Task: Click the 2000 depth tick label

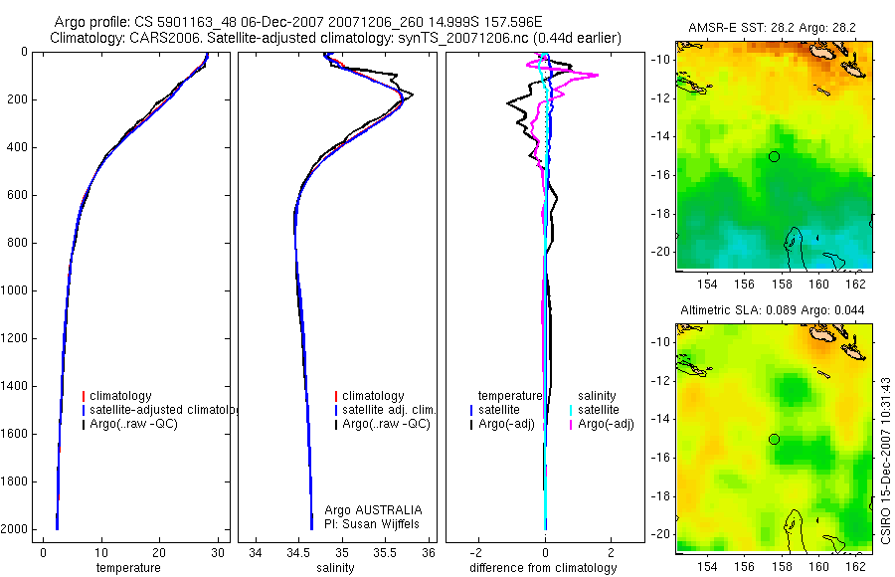Action: pyautogui.click(x=17, y=529)
